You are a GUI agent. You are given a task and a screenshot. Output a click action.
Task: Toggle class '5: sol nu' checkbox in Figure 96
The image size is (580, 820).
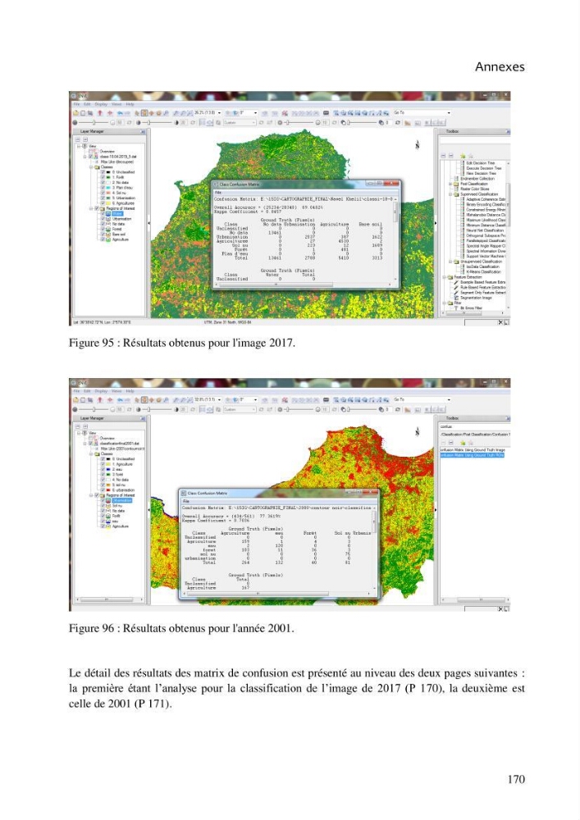103,485
